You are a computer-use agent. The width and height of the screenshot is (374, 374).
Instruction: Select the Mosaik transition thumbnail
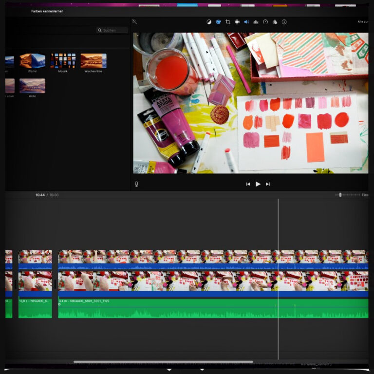click(63, 61)
